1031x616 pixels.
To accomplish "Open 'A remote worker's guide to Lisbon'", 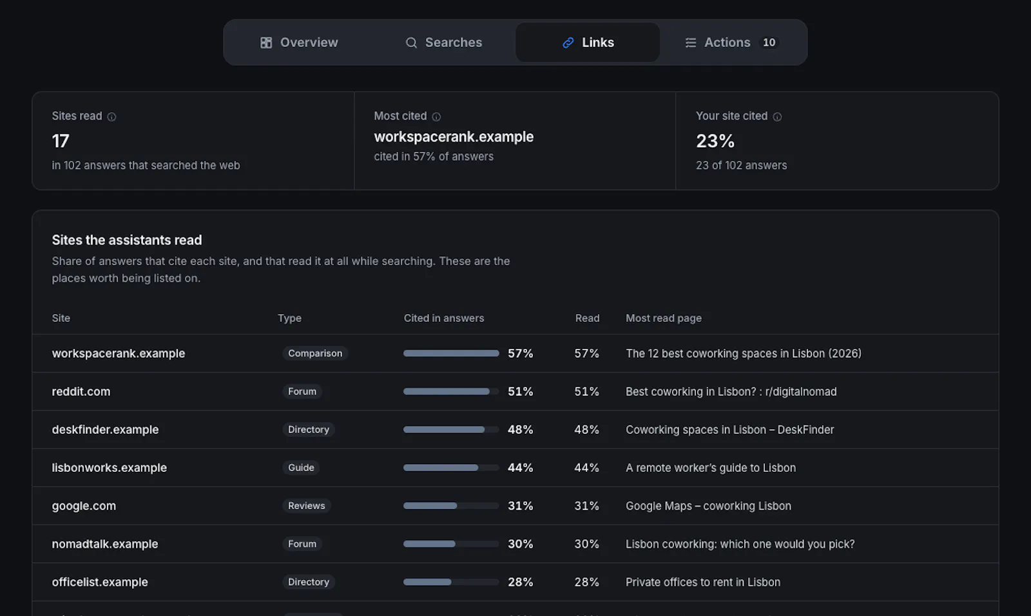I will coord(711,468).
